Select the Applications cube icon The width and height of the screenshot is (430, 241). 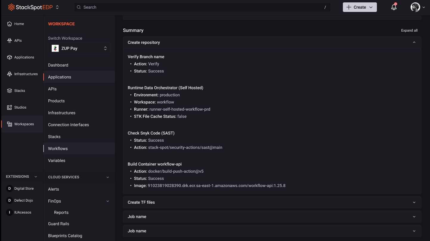click(10, 57)
